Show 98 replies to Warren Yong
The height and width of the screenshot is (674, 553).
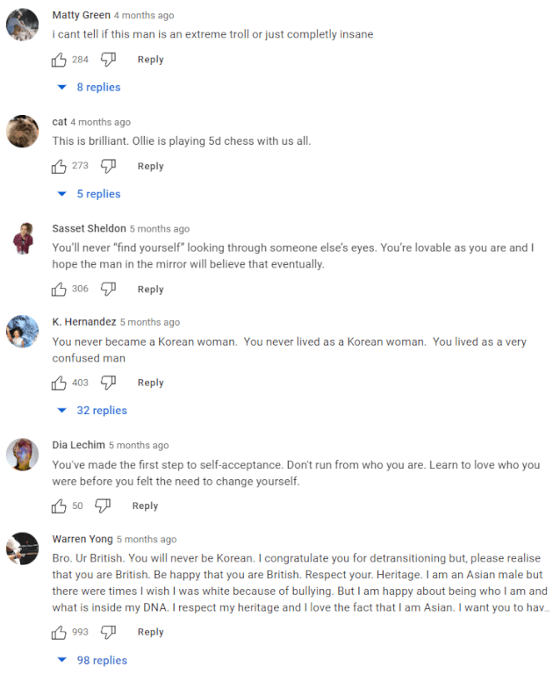point(92,660)
